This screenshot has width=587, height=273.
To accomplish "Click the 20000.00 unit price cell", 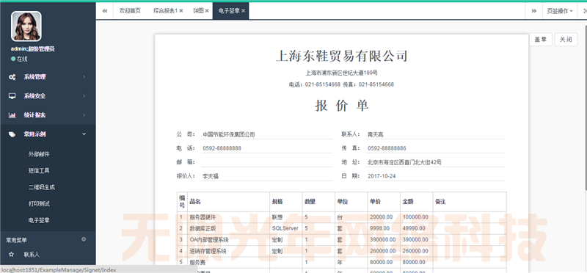I will (384, 216).
